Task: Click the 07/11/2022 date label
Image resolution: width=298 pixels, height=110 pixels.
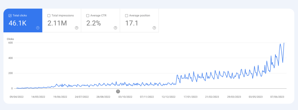Action: pos(147,97)
